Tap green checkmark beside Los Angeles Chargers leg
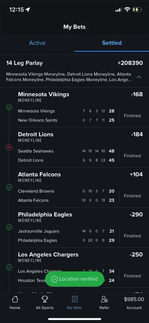Image resolution: width=149 pixels, height=323 pixels. point(9,267)
